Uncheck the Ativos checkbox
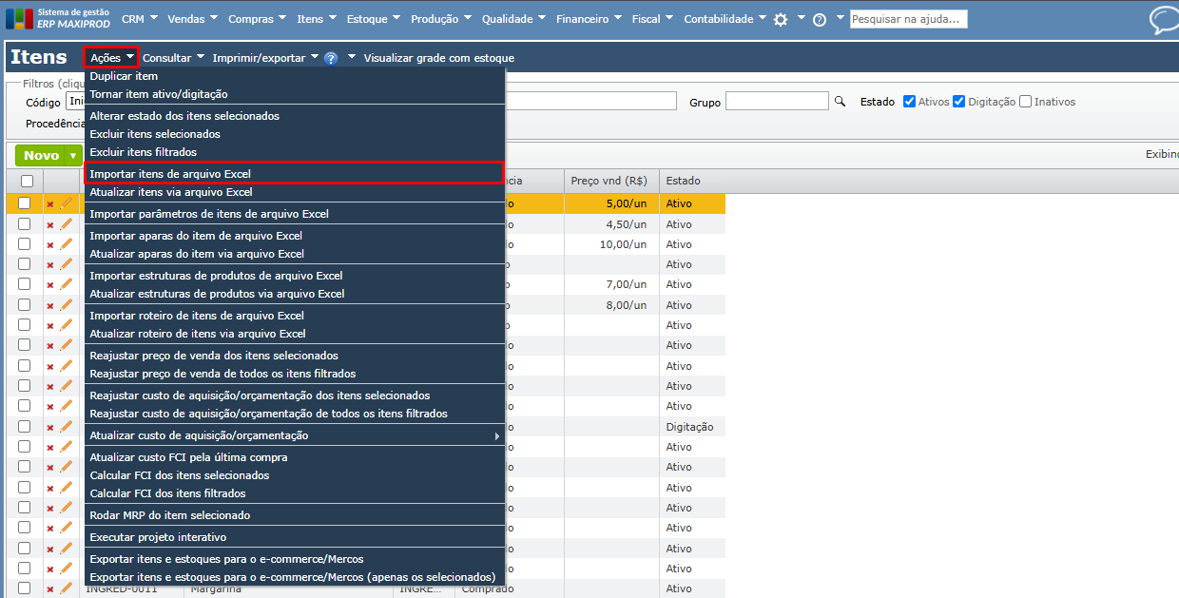Image resolution: width=1179 pixels, height=598 pixels. click(909, 102)
